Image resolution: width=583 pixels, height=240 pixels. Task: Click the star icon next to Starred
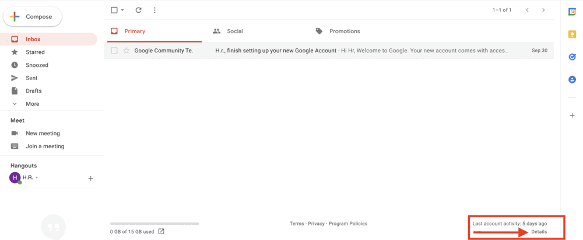click(x=15, y=52)
